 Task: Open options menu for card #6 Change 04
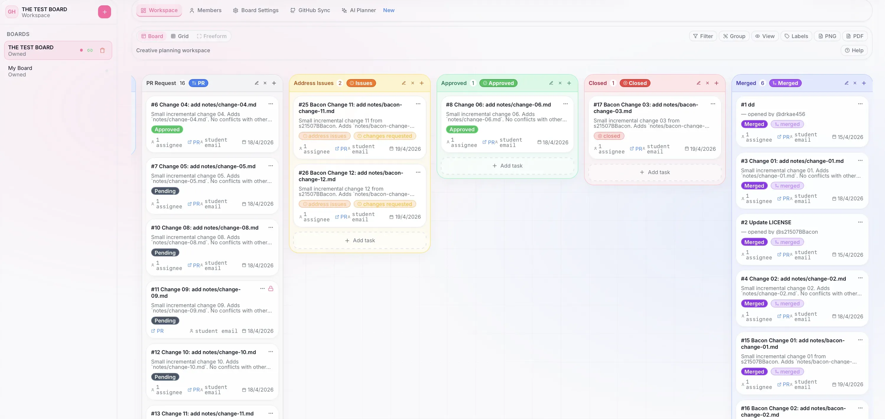271,104
